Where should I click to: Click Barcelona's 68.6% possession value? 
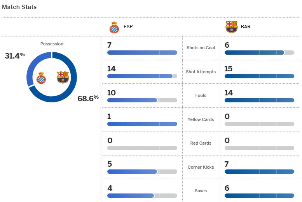click(88, 98)
